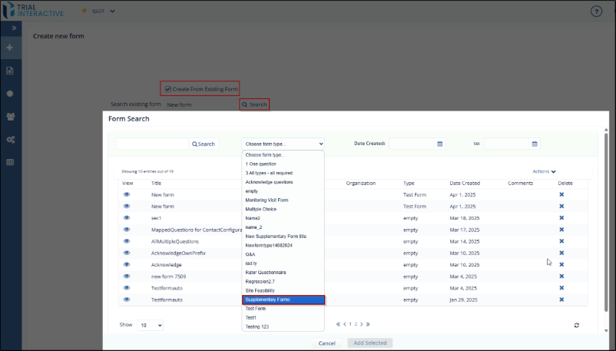The width and height of the screenshot is (616, 351).
Task: Expand the left sidebar with chevron icon
Action: point(10,28)
